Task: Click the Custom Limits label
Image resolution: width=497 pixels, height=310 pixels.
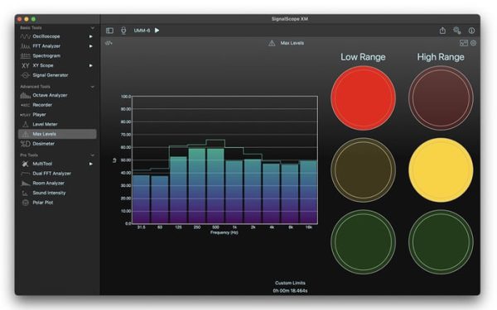Action: click(290, 283)
